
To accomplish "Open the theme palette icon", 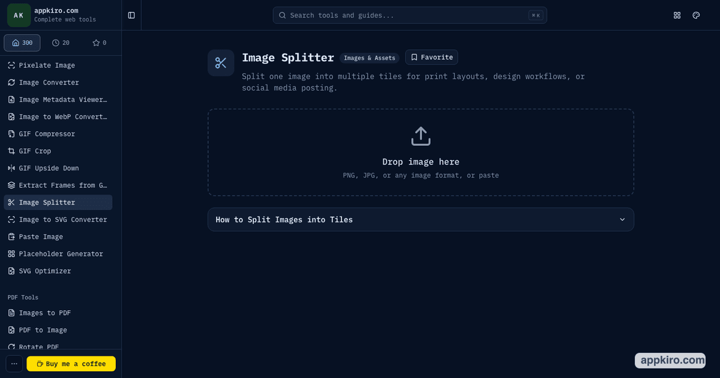I will click(x=696, y=15).
